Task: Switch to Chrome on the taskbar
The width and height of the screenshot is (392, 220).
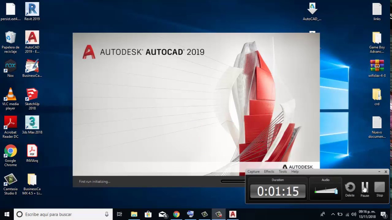Action: click(176, 214)
